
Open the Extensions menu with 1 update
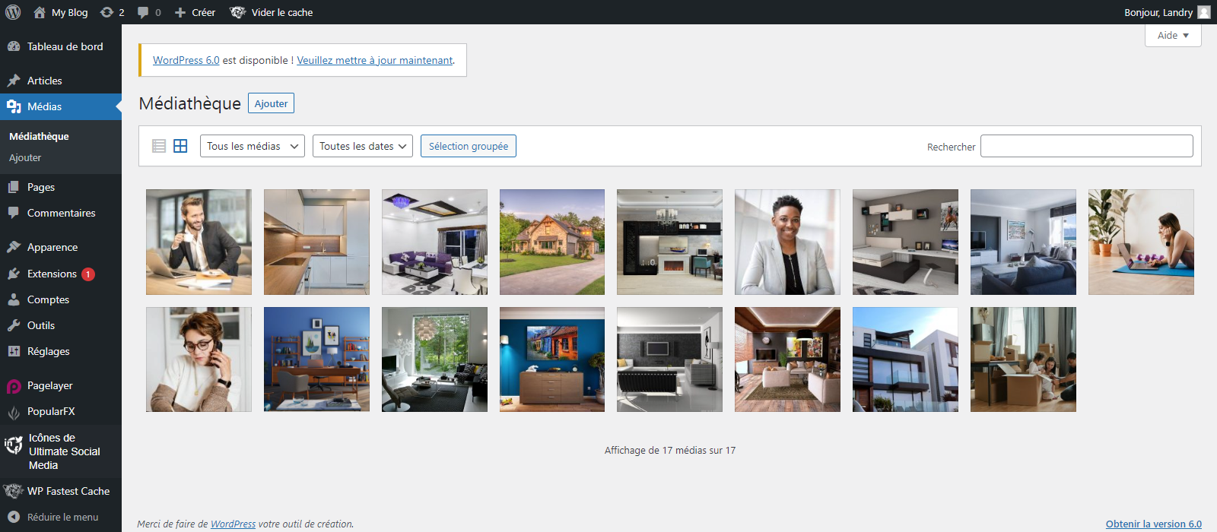61,274
